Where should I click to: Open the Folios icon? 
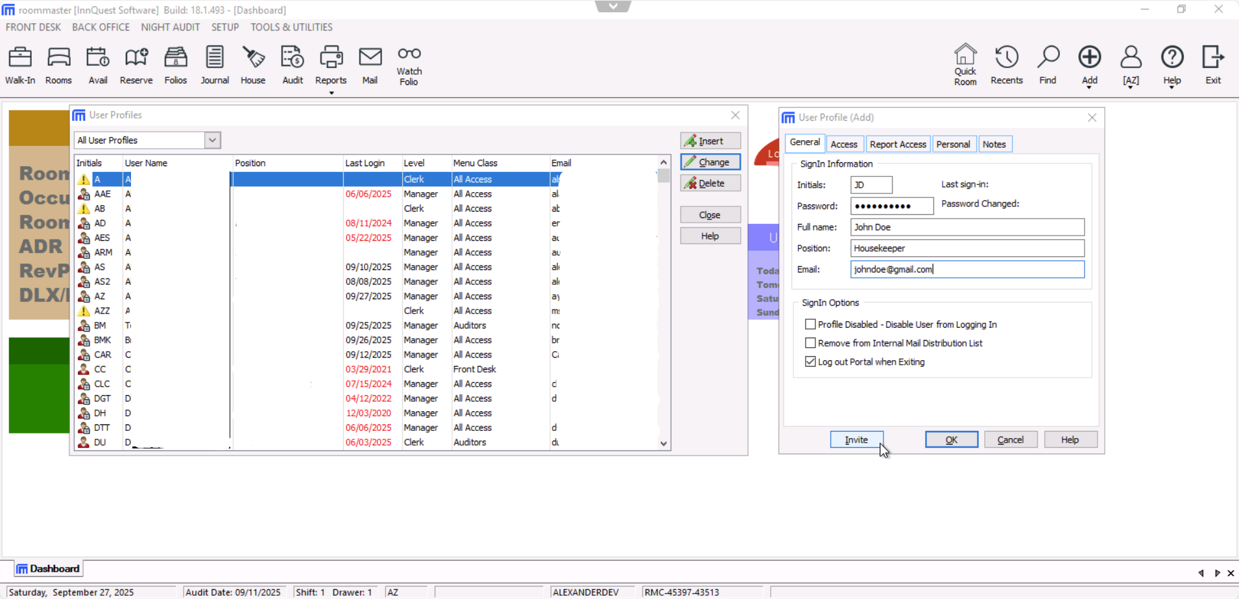coord(175,64)
